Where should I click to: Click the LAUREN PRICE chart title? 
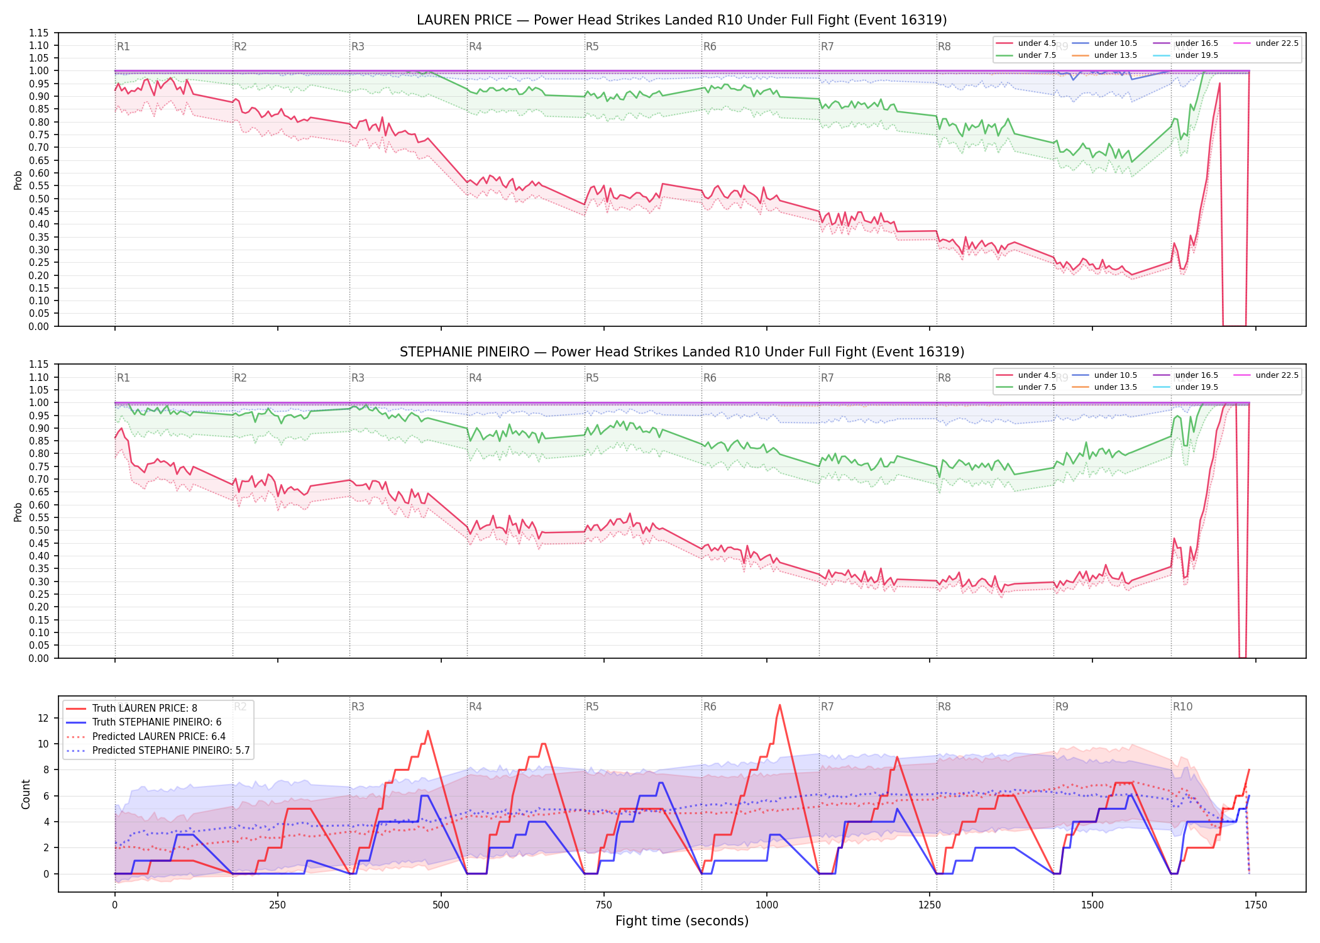point(681,20)
